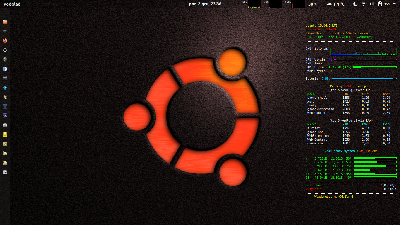
Task: Open the Files manager from the dock
Action: (5, 22)
